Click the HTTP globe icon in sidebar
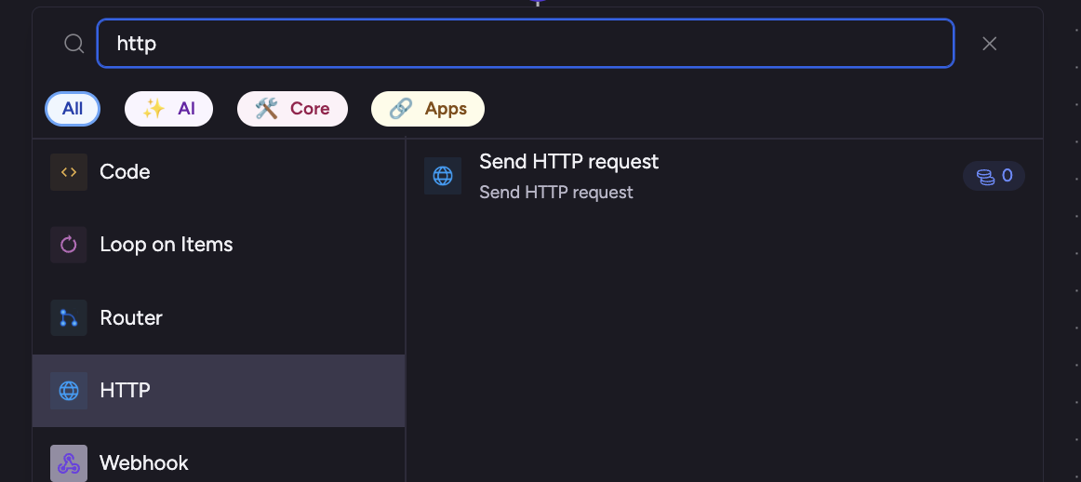1081x482 pixels. (69, 391)
